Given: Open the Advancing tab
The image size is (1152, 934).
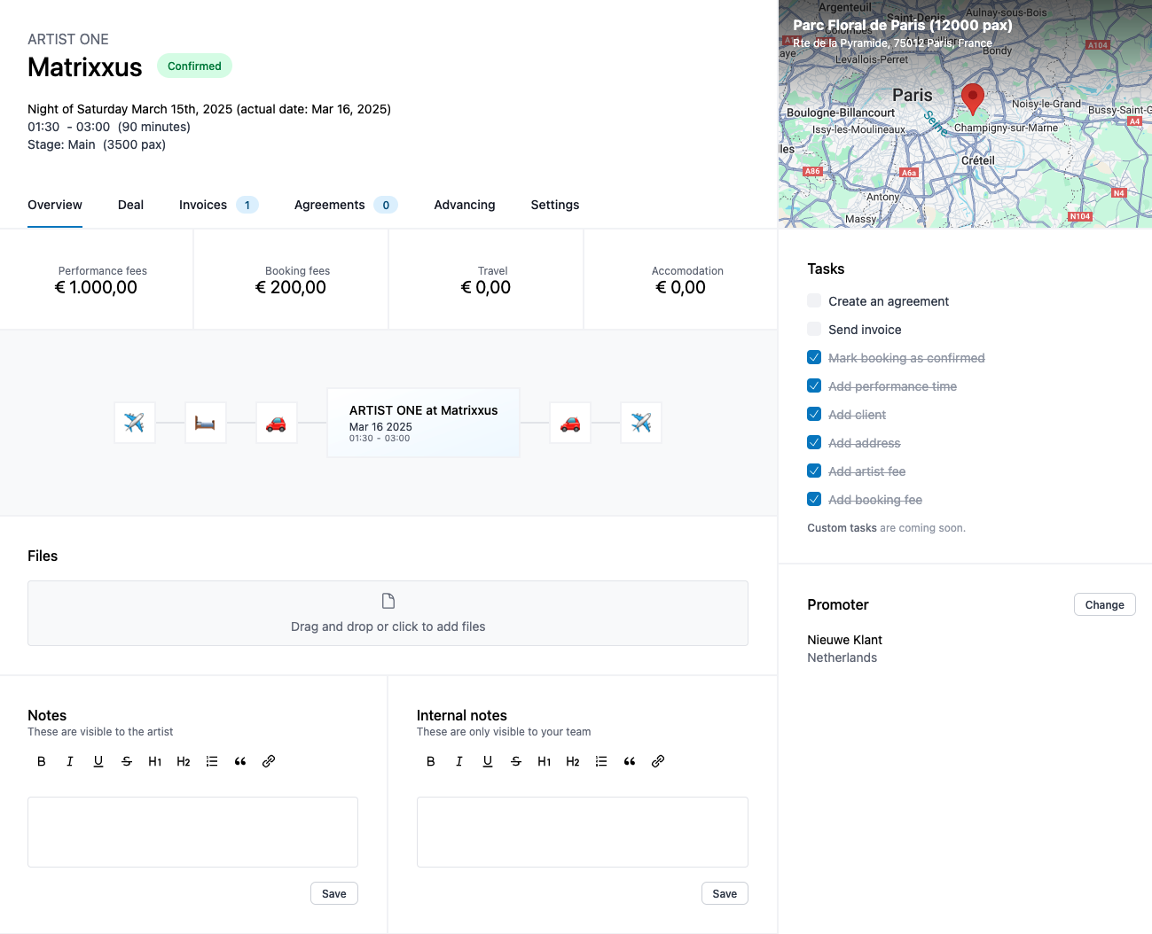Looking at the screenshot, I should click(x=464, y=205).
